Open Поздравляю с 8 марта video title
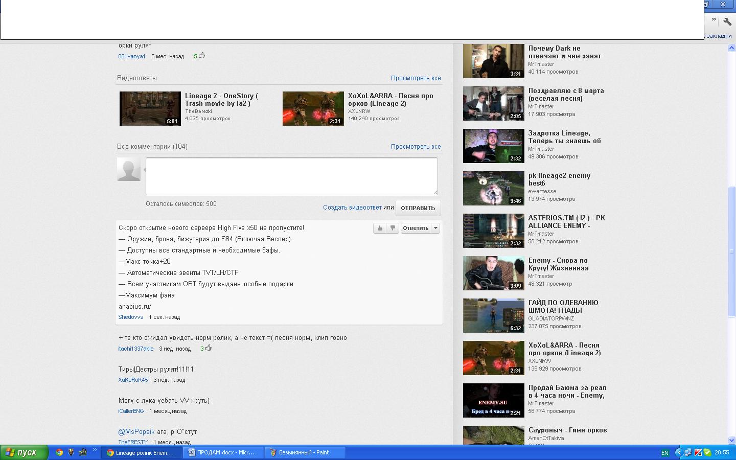This screenshot has height=460, width=736. coord(566,95)
